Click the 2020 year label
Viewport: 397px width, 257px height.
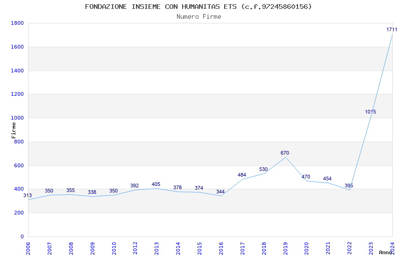pyautogui.click(x=306, y=249)
